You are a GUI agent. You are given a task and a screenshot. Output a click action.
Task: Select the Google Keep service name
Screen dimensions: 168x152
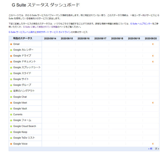click(20, 132)
